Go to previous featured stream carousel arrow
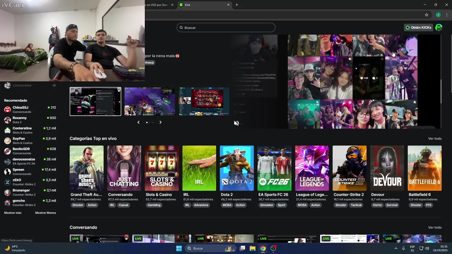The image size is (452, 254). (138, 122)
